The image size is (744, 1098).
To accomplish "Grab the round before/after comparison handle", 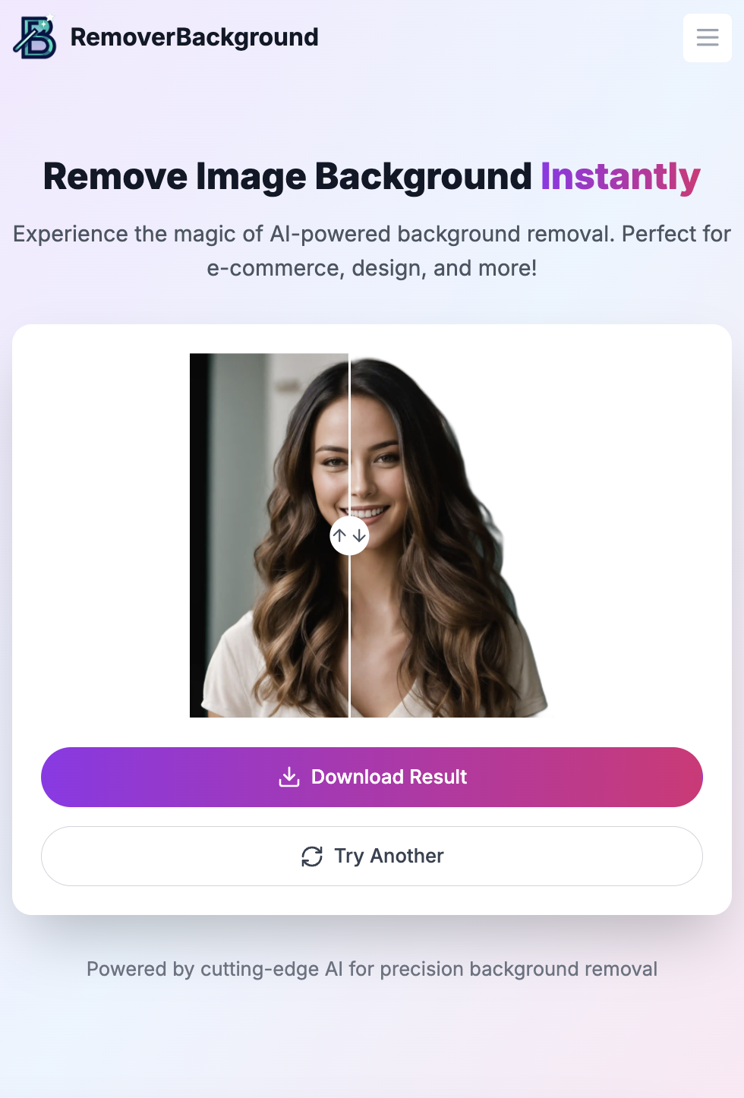I will click(349, 535).
